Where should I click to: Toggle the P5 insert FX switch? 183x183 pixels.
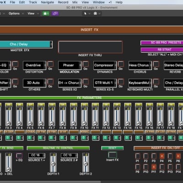170,156
